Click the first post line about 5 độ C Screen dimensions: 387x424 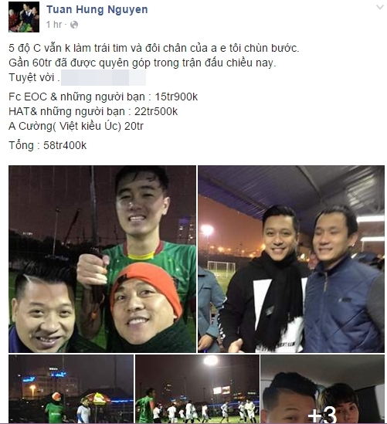(154, 48)
